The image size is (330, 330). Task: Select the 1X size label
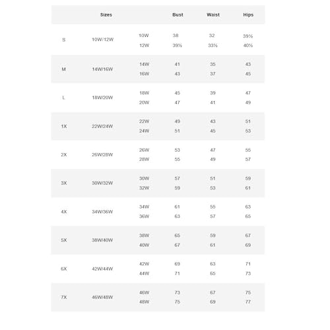(64, 126)
